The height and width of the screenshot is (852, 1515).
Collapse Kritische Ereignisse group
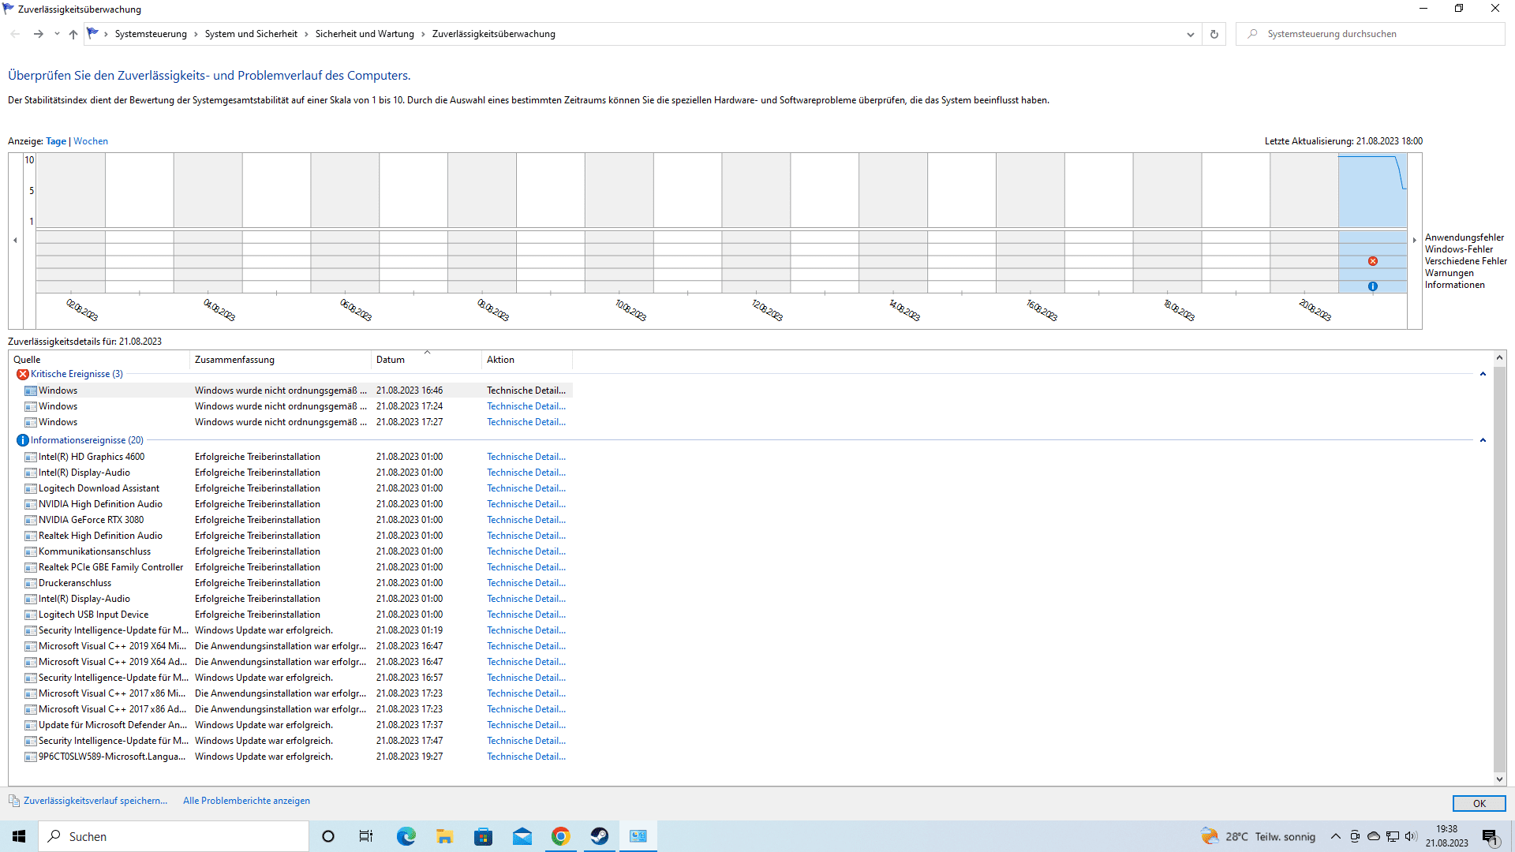1483,374
